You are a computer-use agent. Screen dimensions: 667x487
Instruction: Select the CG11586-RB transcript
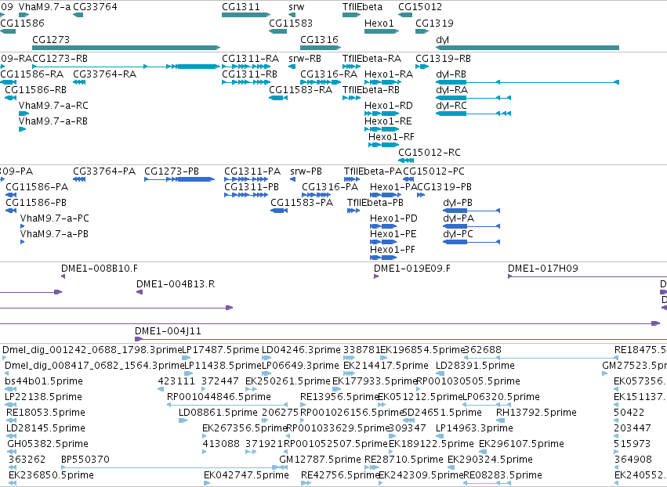(11, 98)
